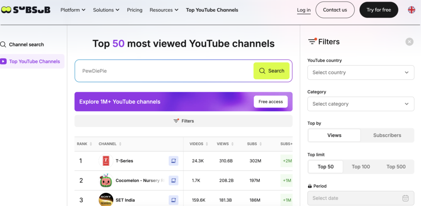Image resolution: width=421 pixels, height=206 pixels.
Task: Click the Contact us button
Action: pyautogui.click(x=335, y=10)
